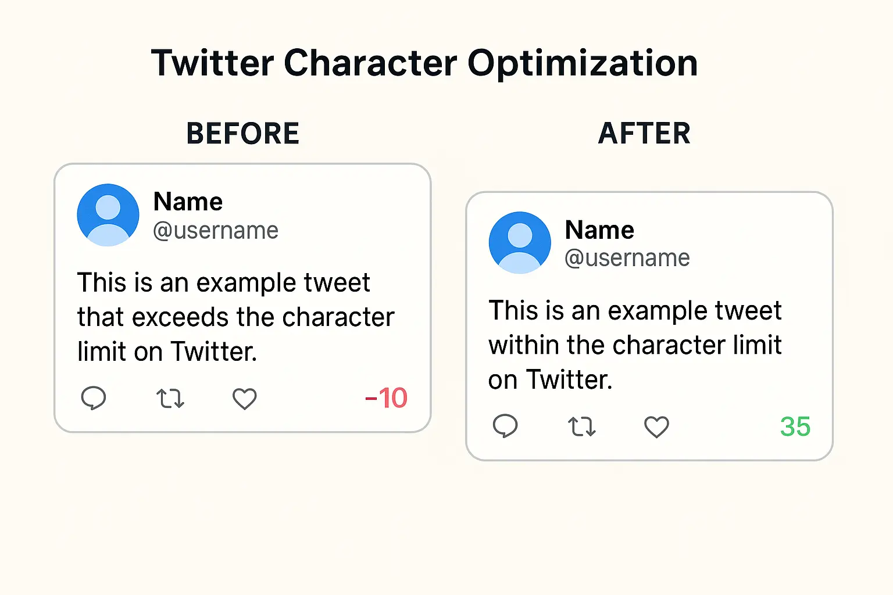This screenshot has width=893, height=595.
Task: Open the profile avatar in the AFTER card
Action: click(x=520, y=243)
